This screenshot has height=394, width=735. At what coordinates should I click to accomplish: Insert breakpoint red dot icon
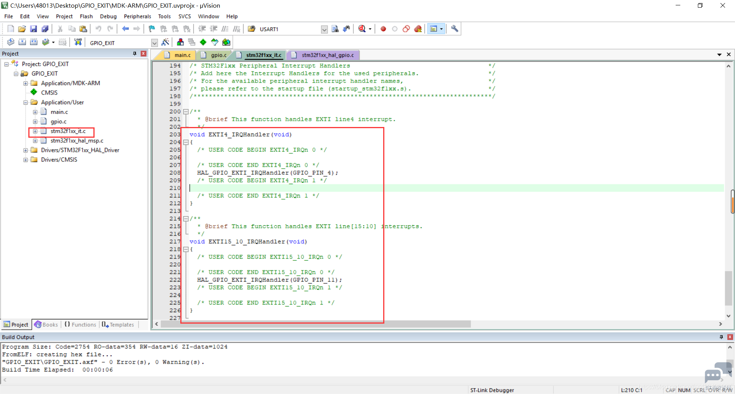click(x=383, y=29)
